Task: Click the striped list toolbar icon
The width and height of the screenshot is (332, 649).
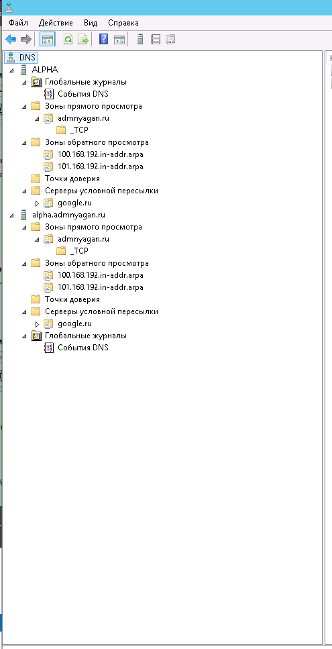Action: (x=156, y=40)
